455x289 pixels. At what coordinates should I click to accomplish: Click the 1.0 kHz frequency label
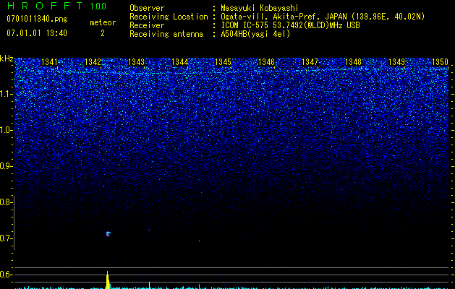[x=7, y=130]
